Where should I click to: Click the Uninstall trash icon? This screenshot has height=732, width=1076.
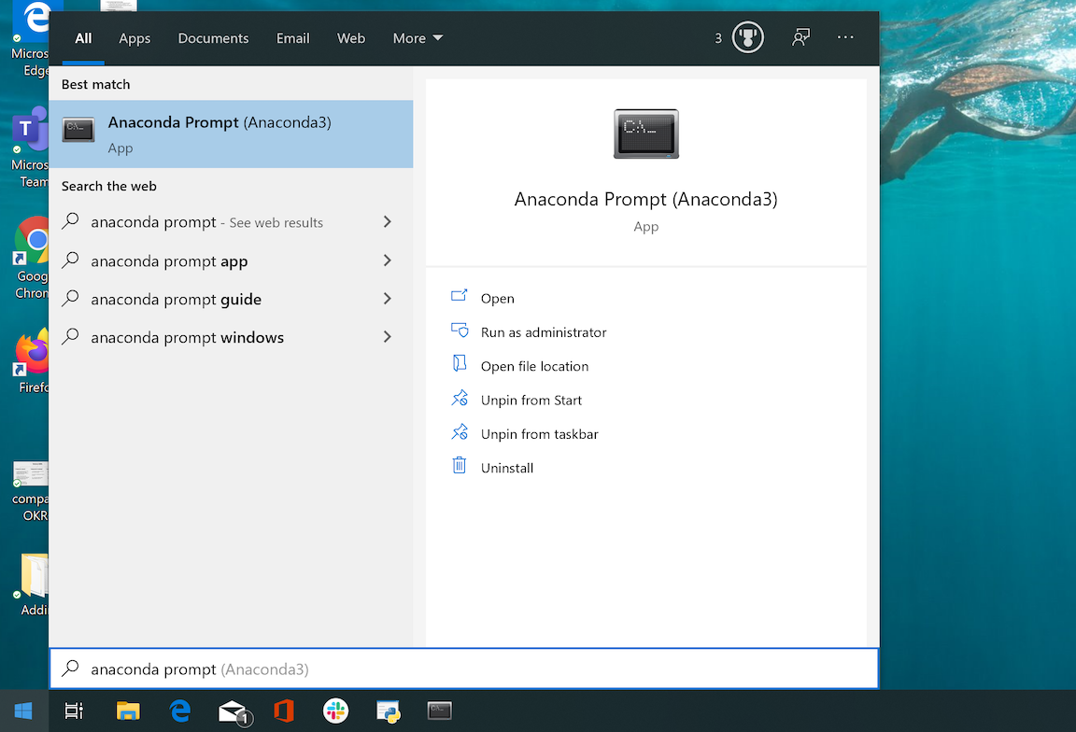coord(460,465)
